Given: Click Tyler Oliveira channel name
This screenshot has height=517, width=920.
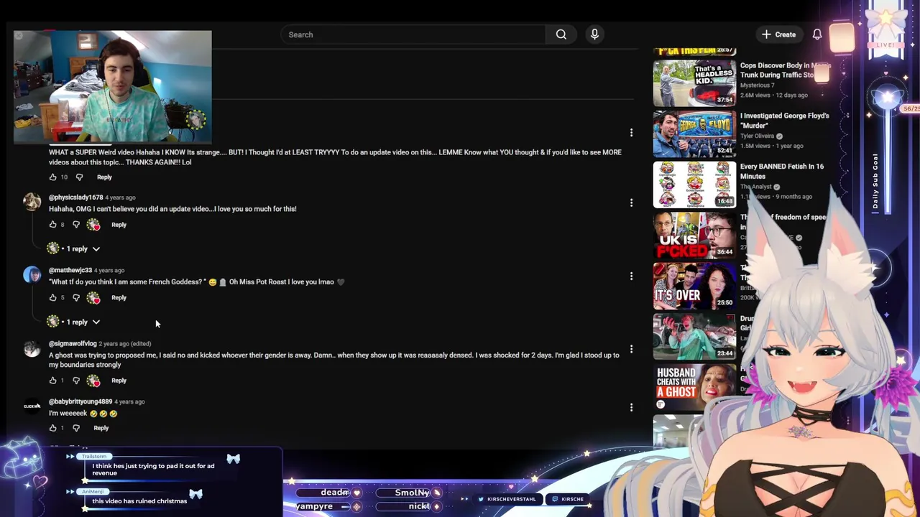Looking at the screenshot, I should point(757,136).
